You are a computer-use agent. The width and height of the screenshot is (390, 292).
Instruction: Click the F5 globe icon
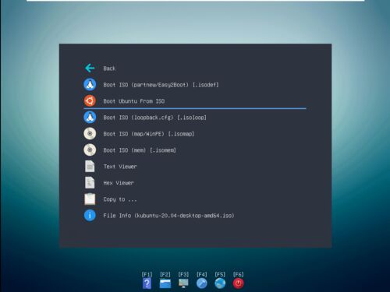[x=220, y=283]
